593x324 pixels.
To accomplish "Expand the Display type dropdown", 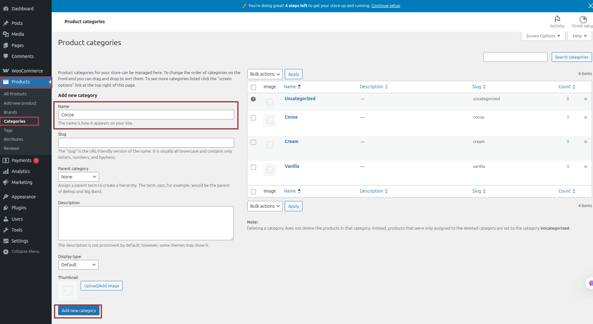I will pyautogui.click(x=78, y=265).
